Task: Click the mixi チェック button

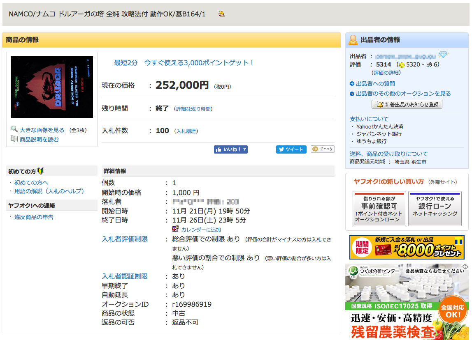Action: click(x=322, y=149)
